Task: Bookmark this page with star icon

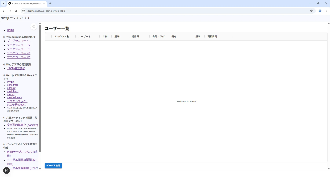Action: (x=311, y=11)
